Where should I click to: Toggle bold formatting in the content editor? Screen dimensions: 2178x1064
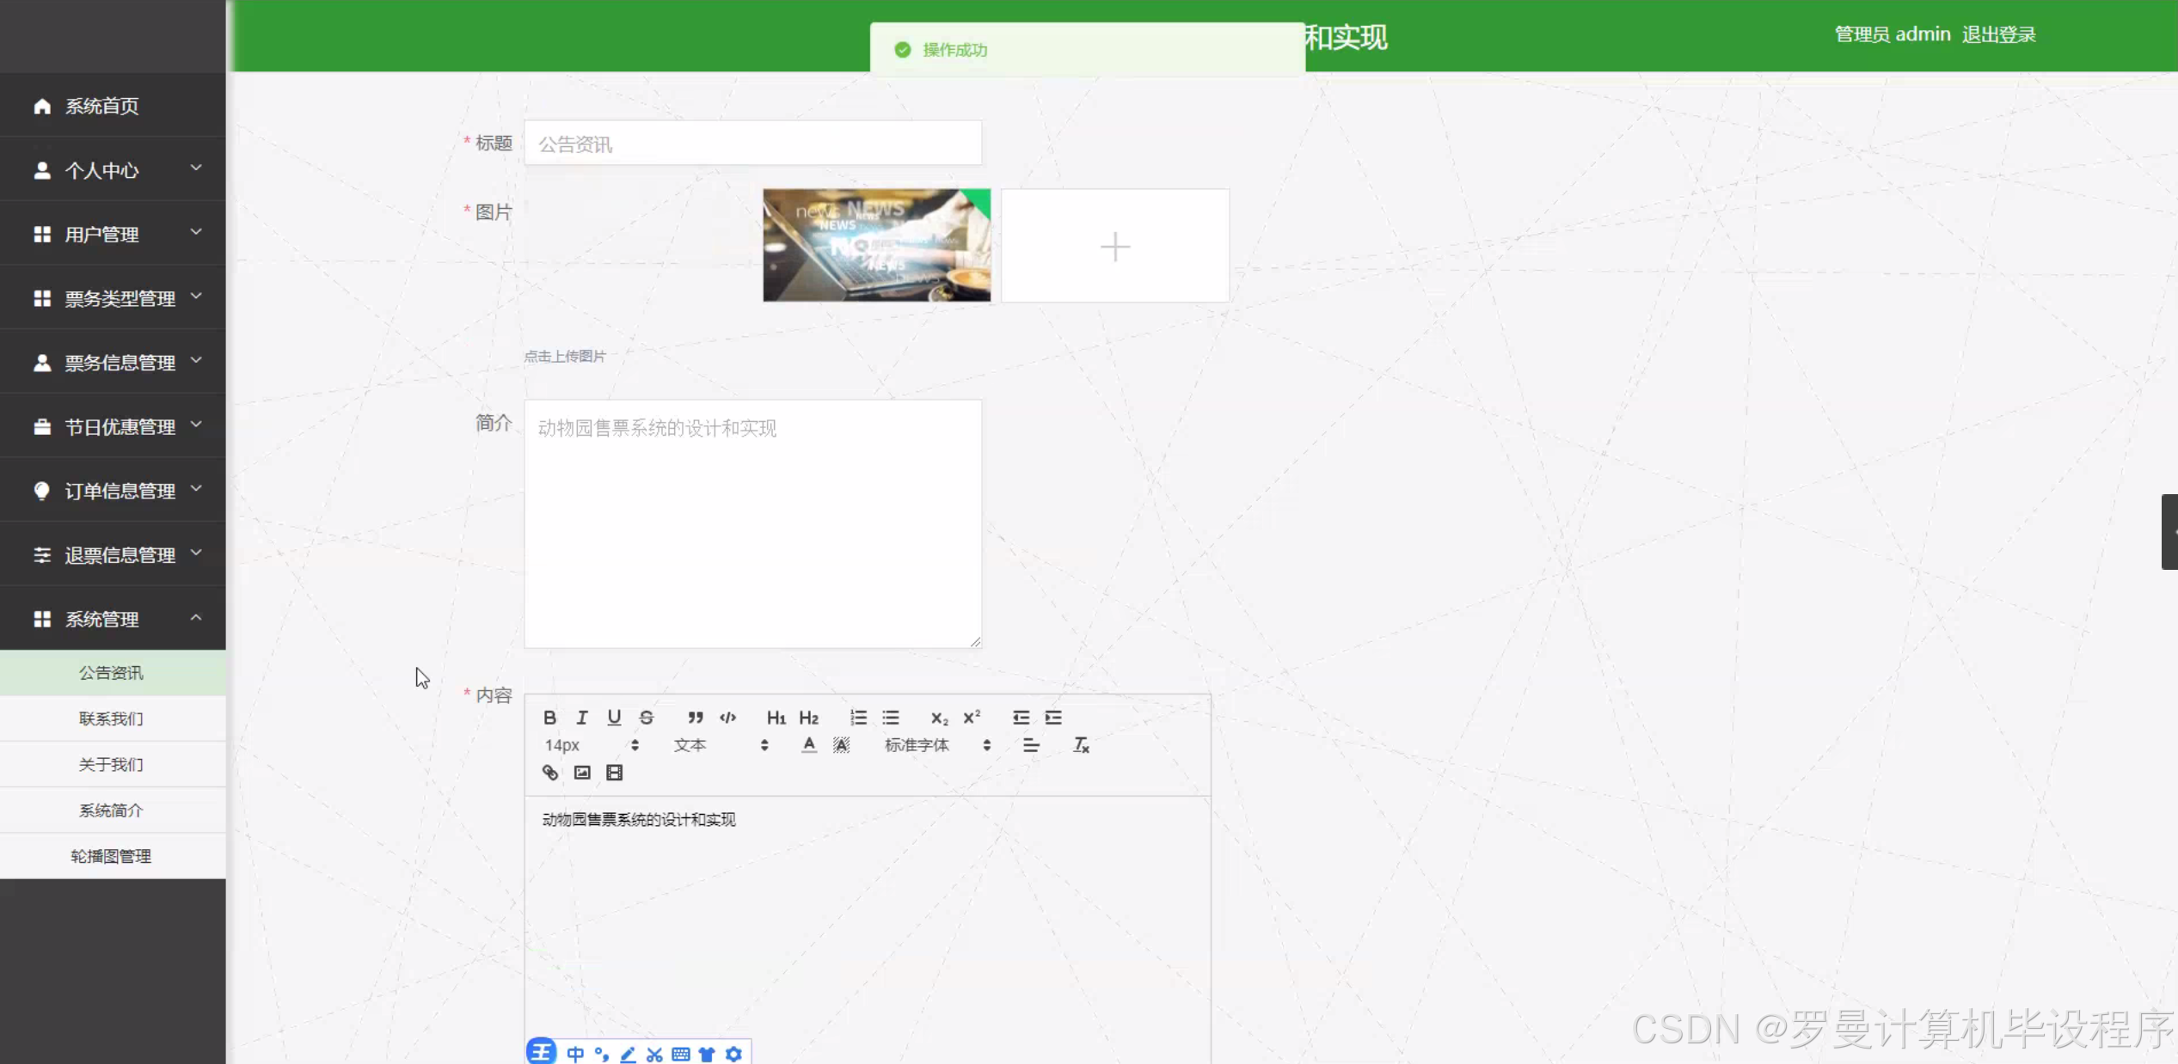coord(549,718)
